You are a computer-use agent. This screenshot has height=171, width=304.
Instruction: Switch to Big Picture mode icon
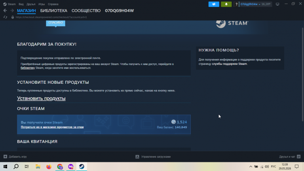(277, 4)
